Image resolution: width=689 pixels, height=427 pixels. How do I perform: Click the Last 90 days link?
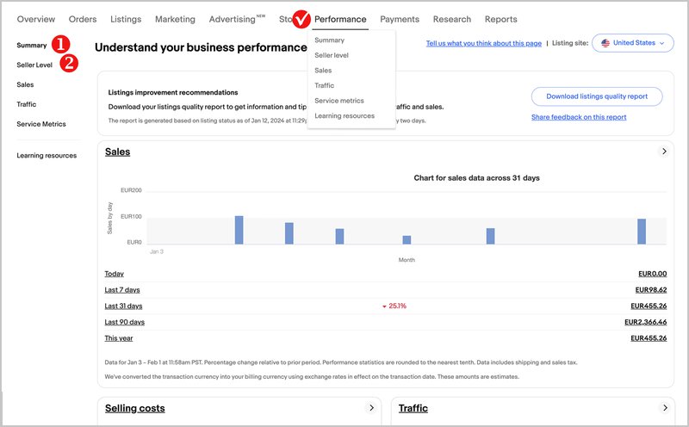(124, 322)
